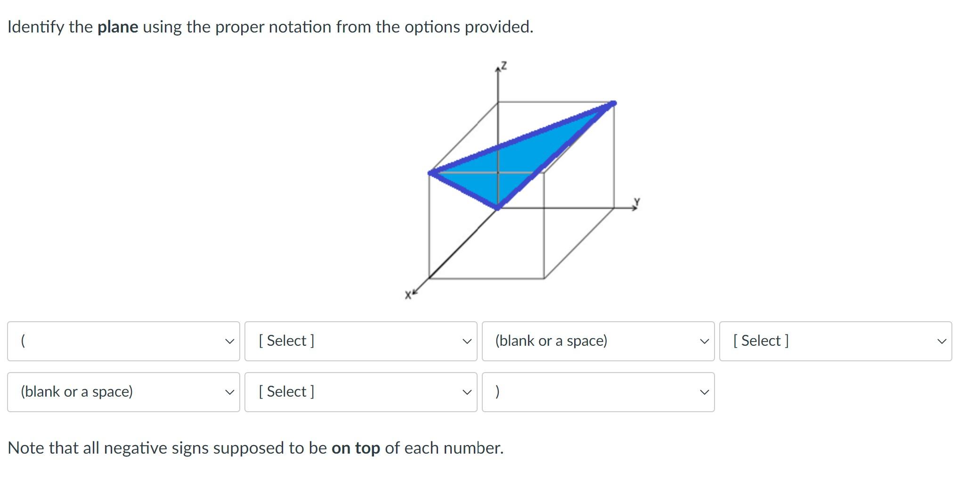The width and height of the screenshot is (958, 480).
Task: Click the top corner vertex of the plane
Action: coord(613,103)
